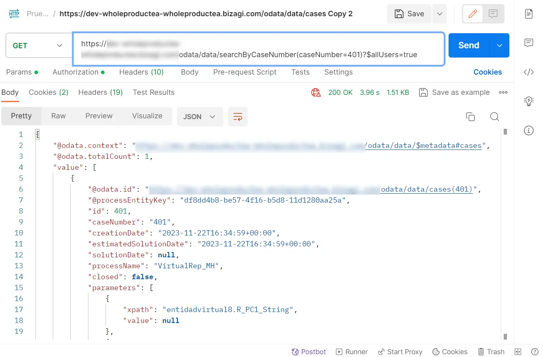Image resolution: width=543 pixels, height=357 pixels.
Task: Open response Cookies (2) tab
Action: (x=49, y=92)
